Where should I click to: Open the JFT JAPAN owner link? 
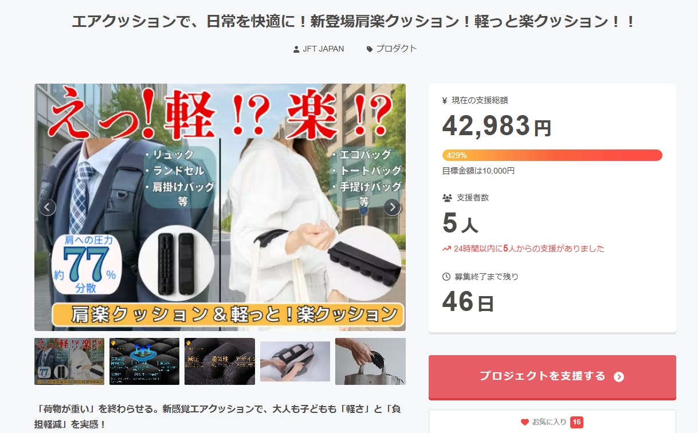coord(323,49)
